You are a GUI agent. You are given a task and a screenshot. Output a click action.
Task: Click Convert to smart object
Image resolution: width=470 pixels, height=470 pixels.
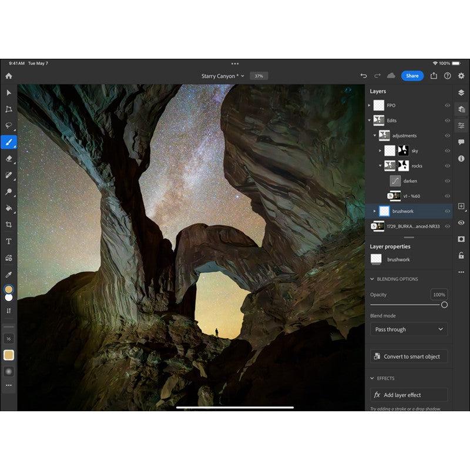tap(409, 357)
